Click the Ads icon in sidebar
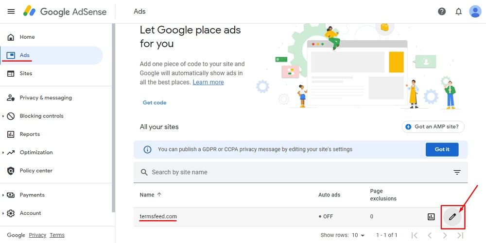This screenshot has width=486, height=243. 11,55
